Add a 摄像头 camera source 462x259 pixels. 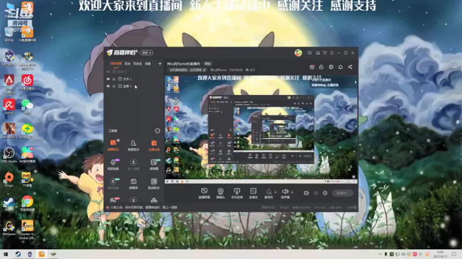coord(221,193)
